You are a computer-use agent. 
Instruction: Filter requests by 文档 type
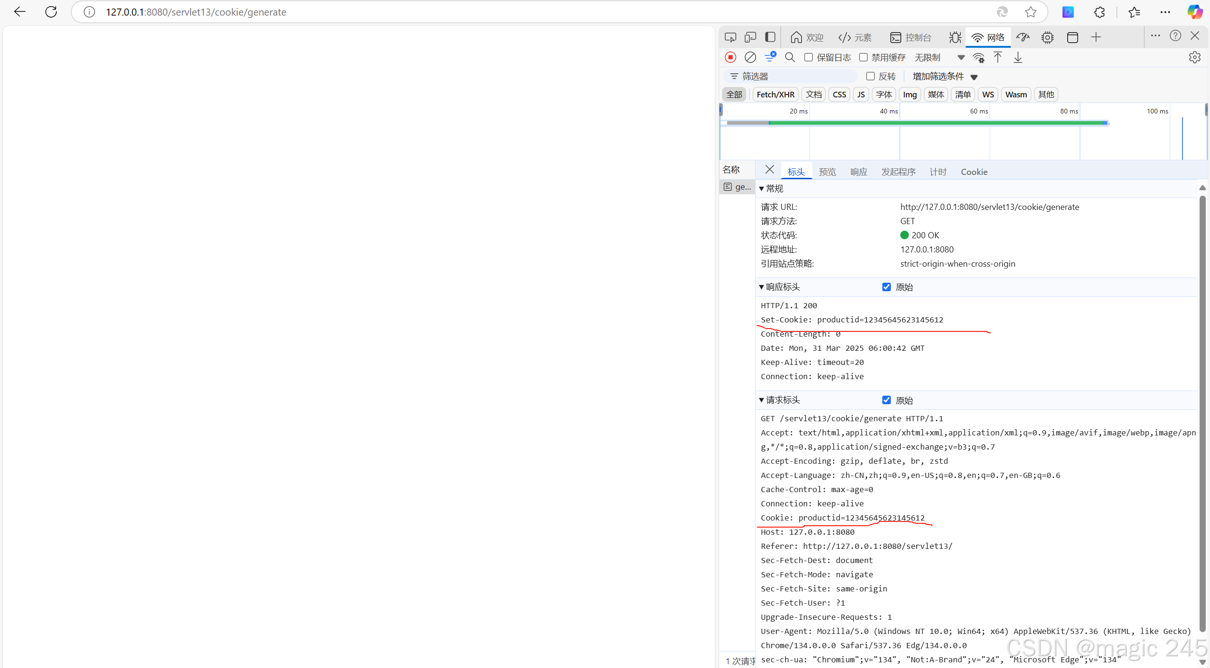[x=813, y=95]
